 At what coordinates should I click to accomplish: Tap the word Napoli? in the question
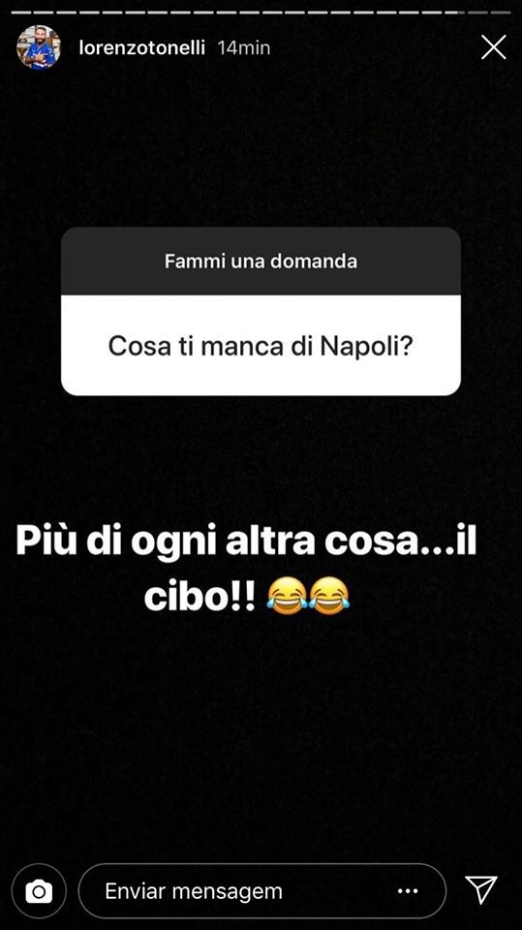[366, 347]
